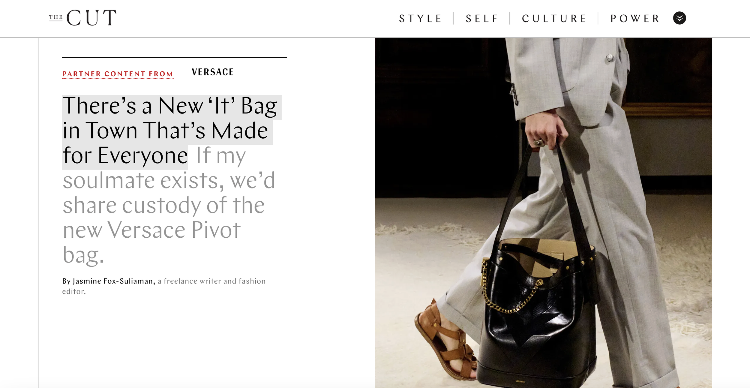Open the Versace sponsor logo
This screenshot has height=388, width=750.
tap(213, 72)
